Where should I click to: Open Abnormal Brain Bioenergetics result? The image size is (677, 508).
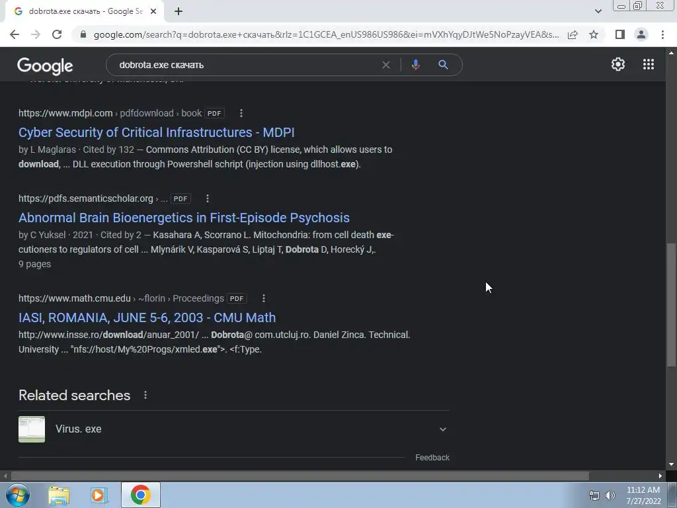coord(184,218)
